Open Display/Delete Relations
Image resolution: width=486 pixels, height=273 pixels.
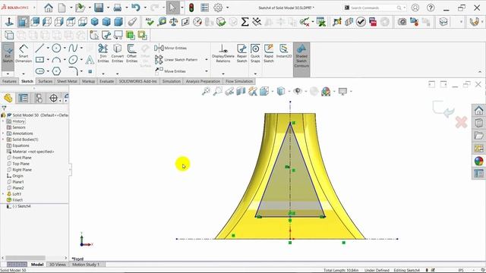pos(222,54)
